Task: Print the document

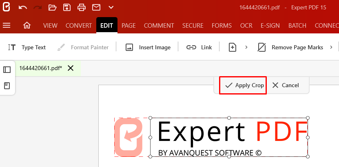Action: click(82, 8)
